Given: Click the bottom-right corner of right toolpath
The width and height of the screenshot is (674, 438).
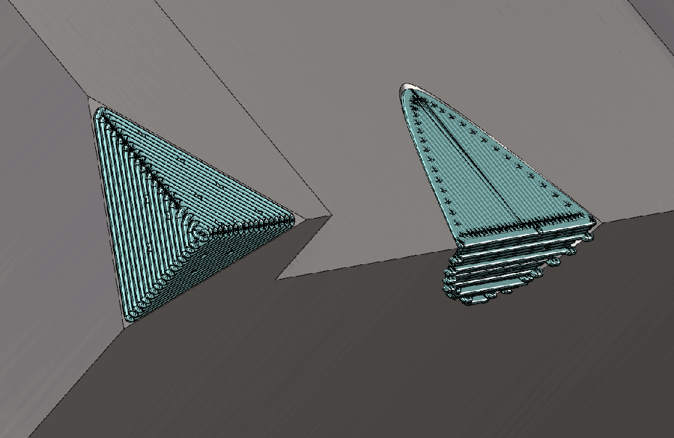Looking at the screenshot, I should (x=593, y=220).
